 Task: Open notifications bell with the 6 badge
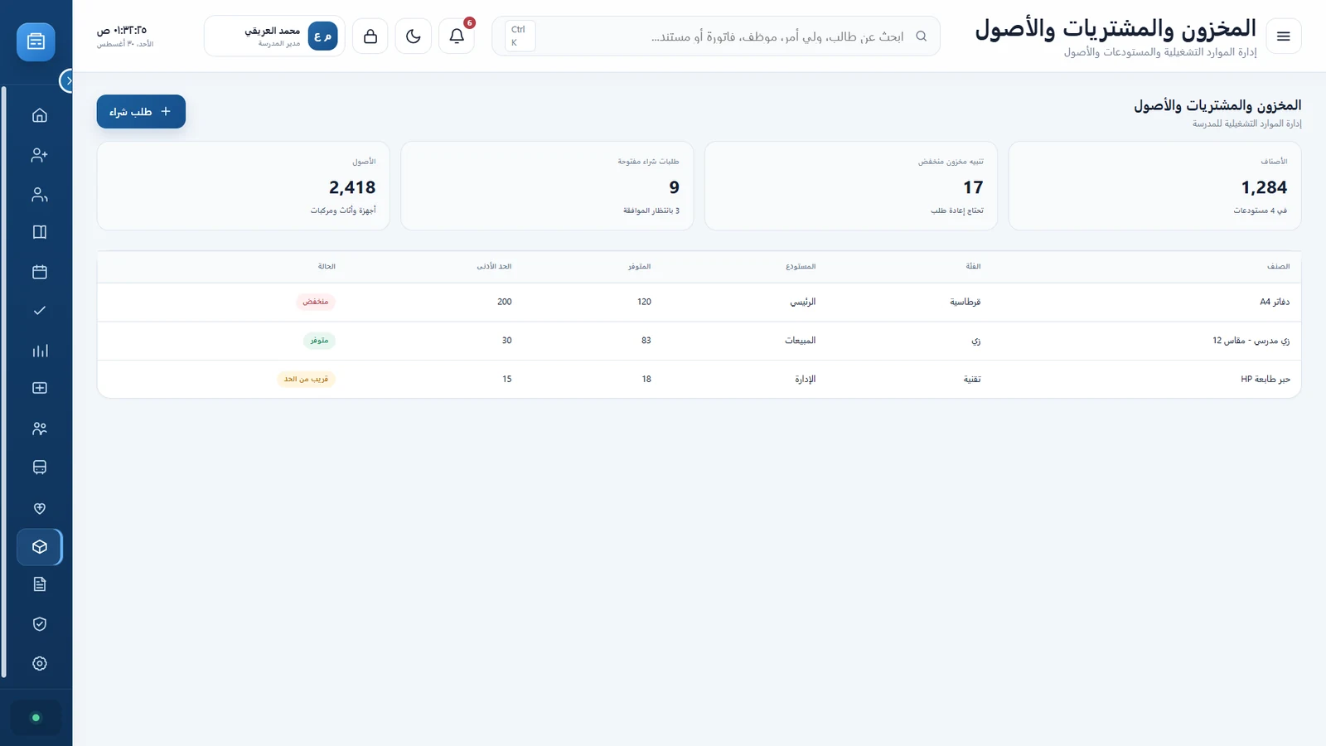pos(457,36)
